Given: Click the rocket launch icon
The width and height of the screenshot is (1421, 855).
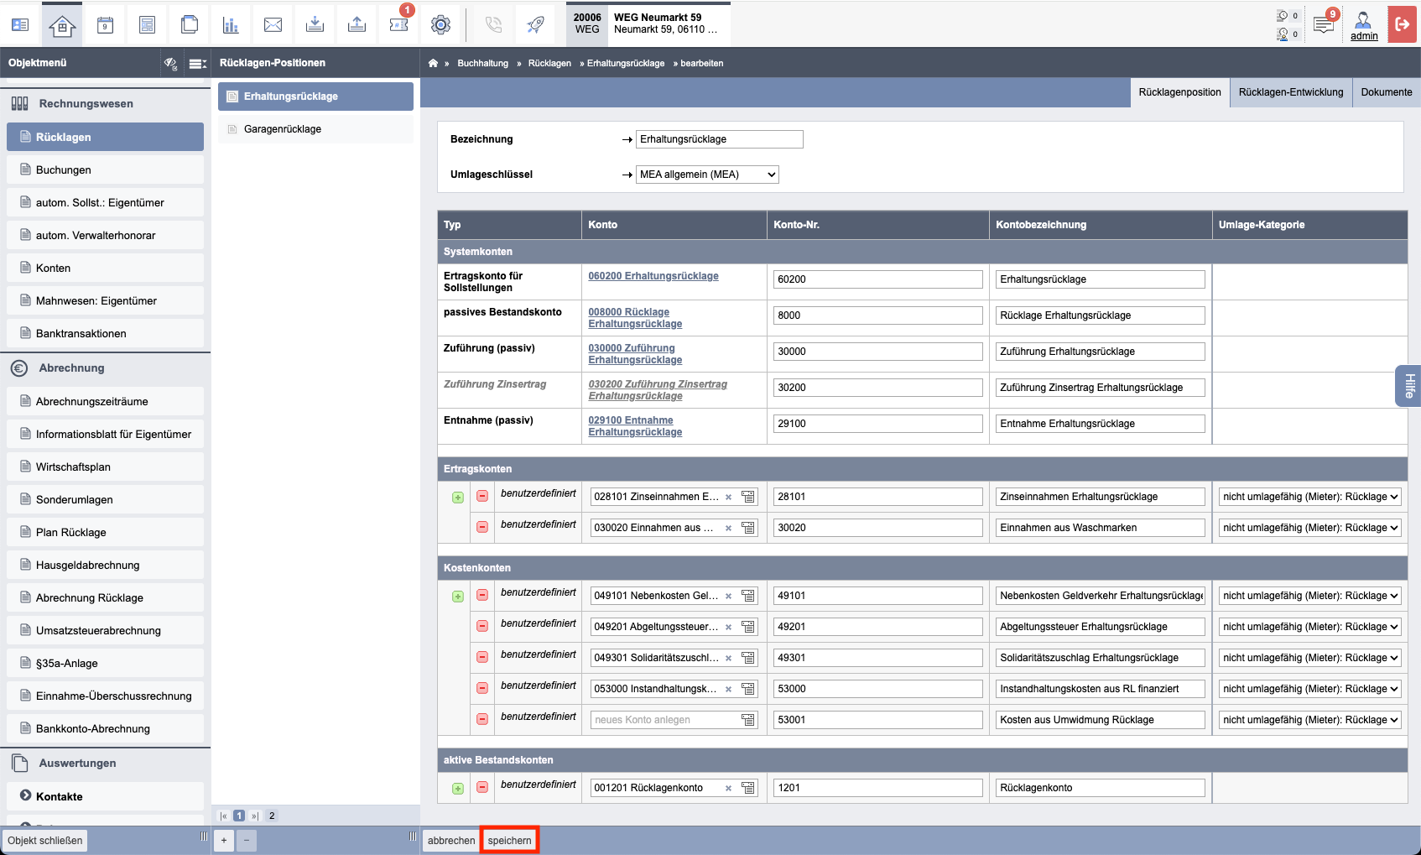Looking at the screenshot, I should click(x=535, y=25).
